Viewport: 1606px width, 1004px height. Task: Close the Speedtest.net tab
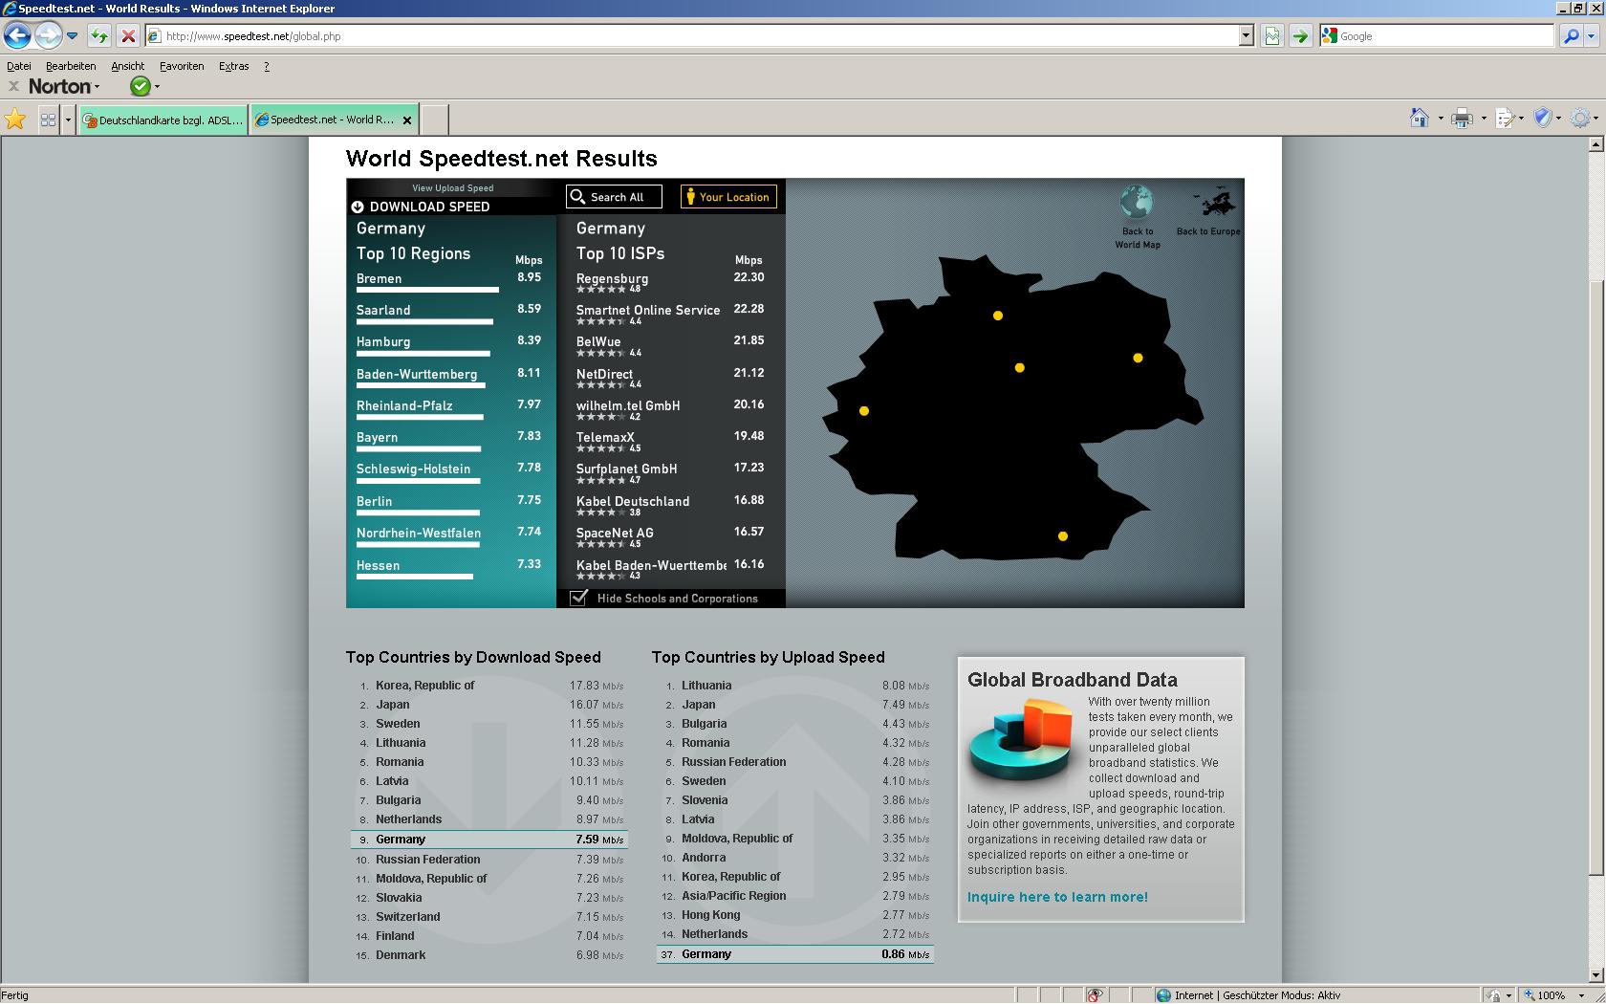click(407, 120)
